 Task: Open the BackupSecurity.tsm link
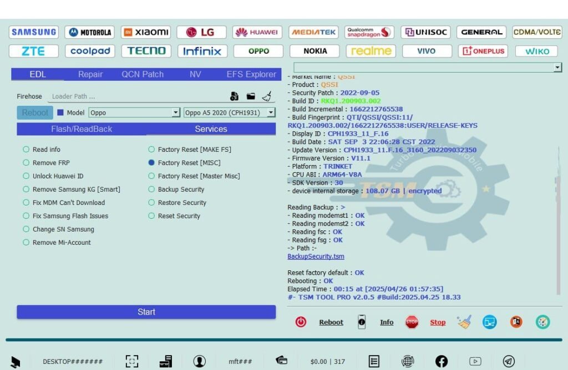click(x=316, y=256)
